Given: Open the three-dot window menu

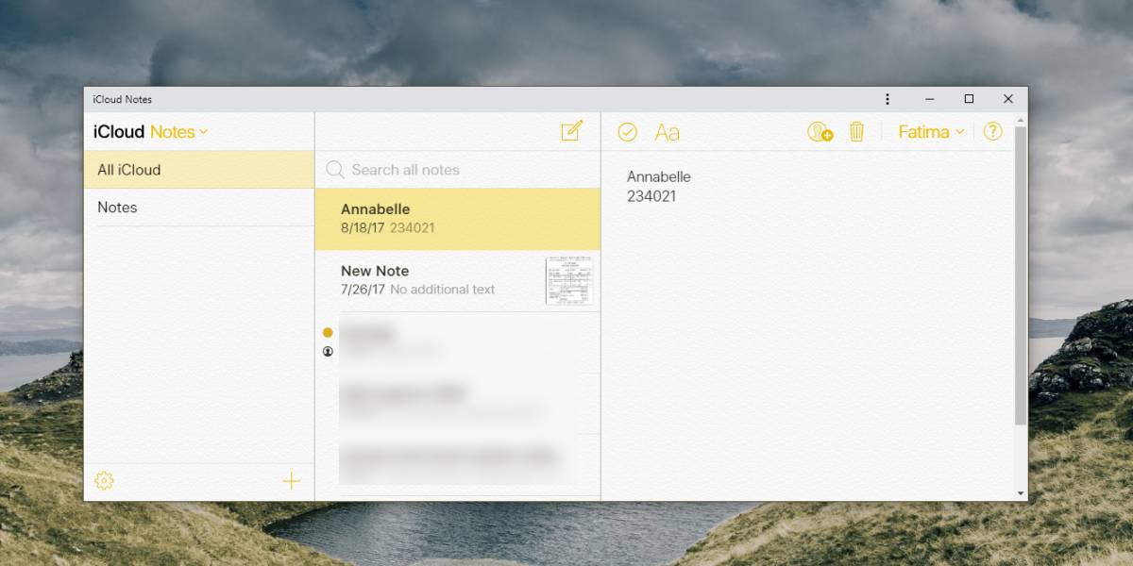Looking at the screenshot, I should click(x=887, y=99).
